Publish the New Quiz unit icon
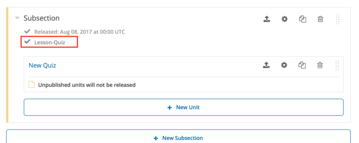 click(266, 65)
